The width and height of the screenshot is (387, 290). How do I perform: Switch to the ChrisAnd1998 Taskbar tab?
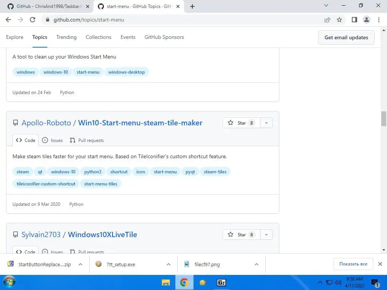tap(47, 6)
